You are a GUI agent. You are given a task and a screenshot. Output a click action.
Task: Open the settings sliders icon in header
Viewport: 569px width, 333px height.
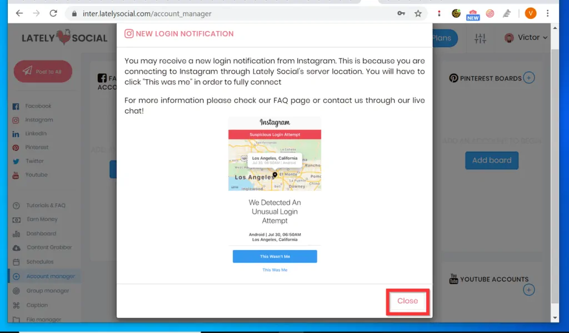point(480,38)
